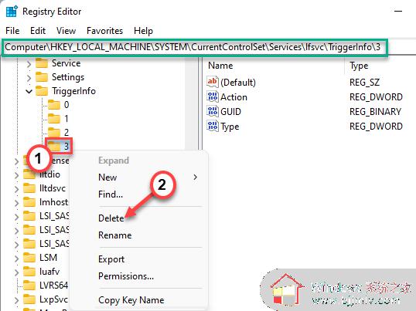Click the registry path address bar

(x=195, y=47)
